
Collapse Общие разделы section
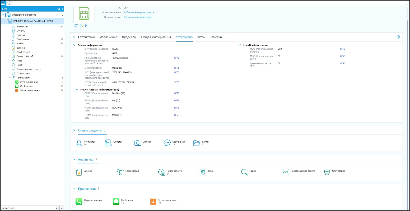[74, 130]
